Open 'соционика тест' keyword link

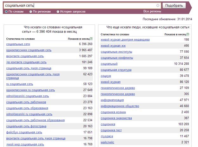[x=111, y=131]
